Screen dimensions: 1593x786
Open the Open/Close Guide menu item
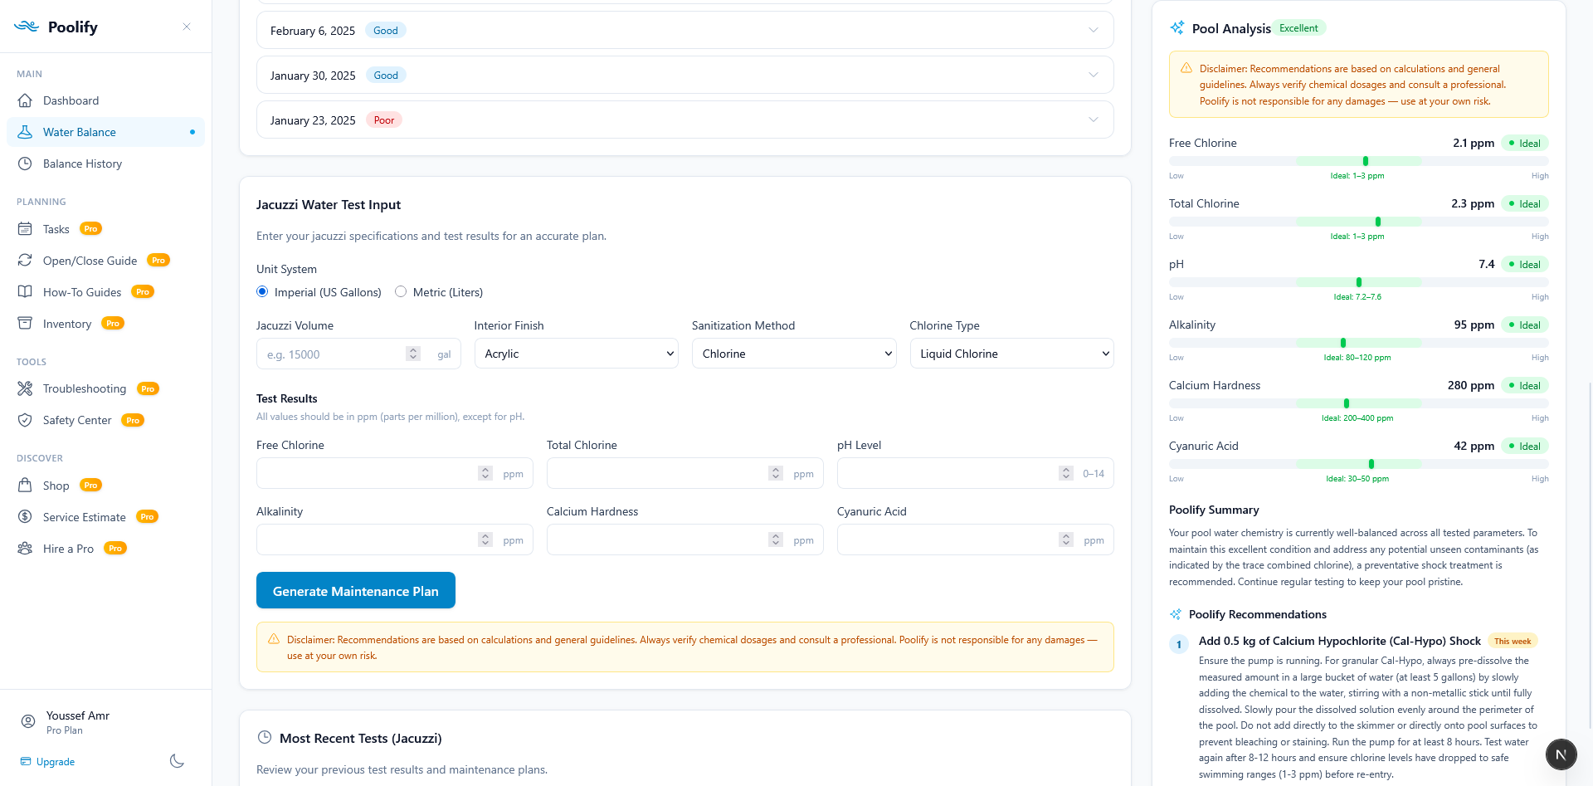[x=105, y=261]
